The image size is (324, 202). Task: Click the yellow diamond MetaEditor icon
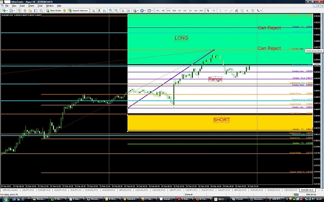click(64, 10)
